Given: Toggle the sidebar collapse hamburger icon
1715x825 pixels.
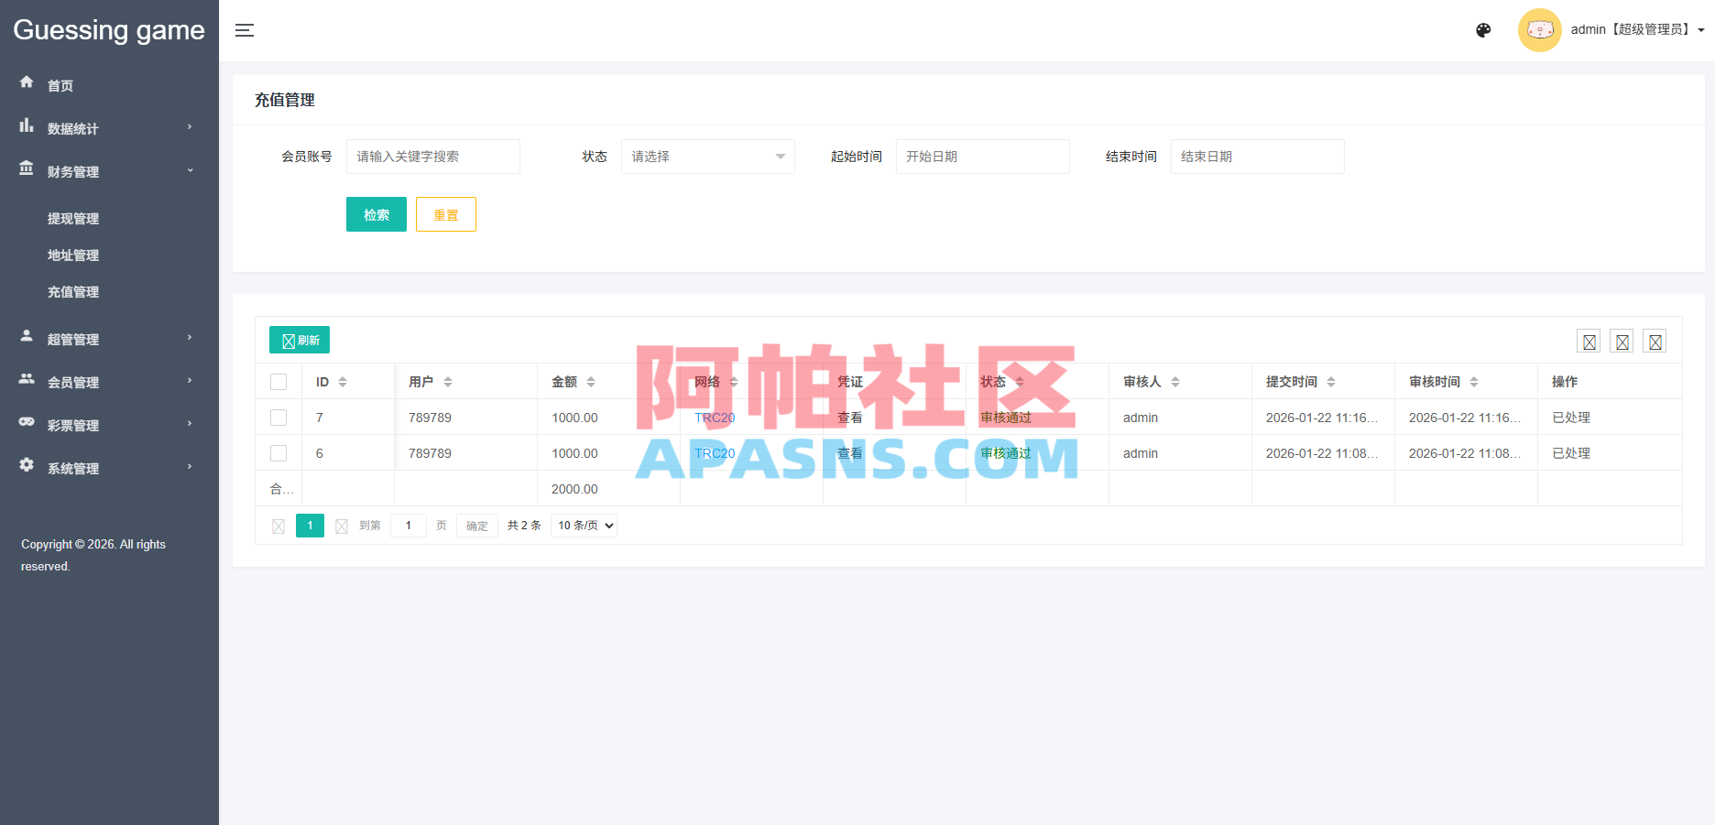Looking at the screenshot, I should (245, 30).
